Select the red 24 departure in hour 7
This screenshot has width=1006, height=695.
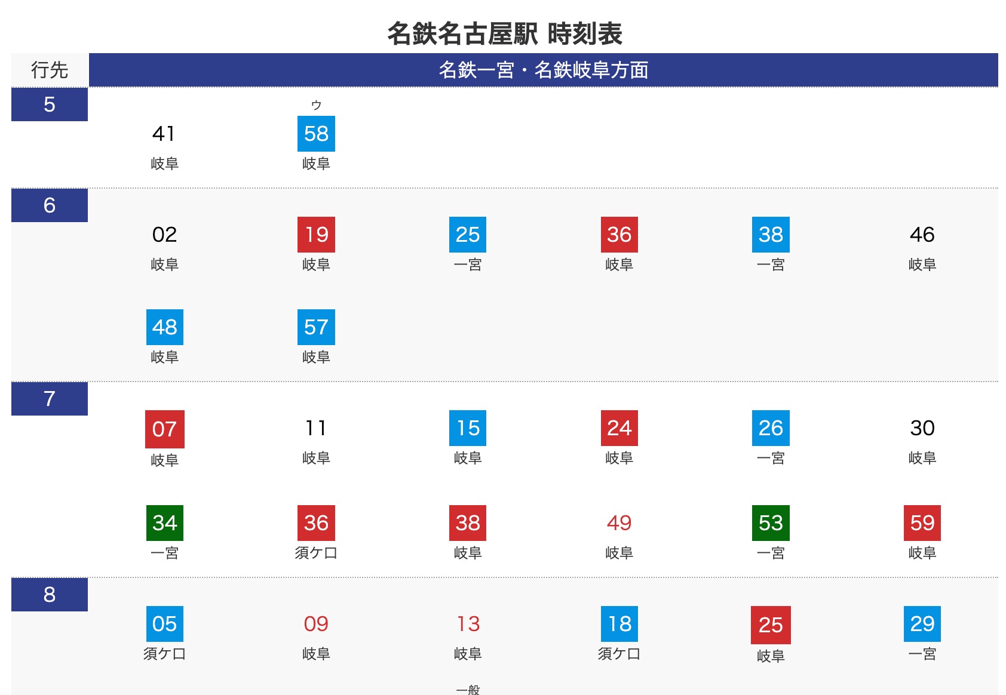click(619, 428)
